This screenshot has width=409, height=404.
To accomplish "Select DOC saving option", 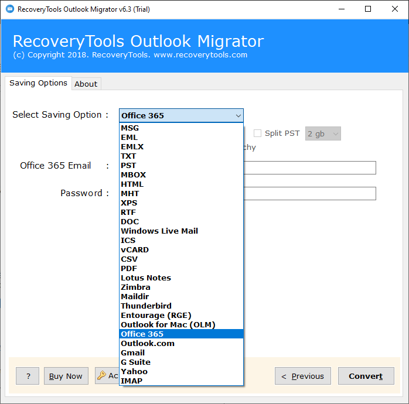I will [x=181, y=222].
